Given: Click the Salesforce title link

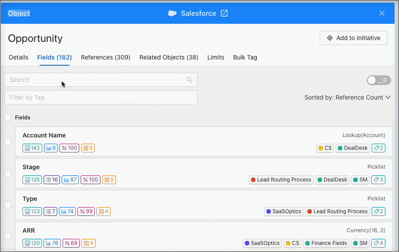Looking at the screenshot, I should 199,13.
